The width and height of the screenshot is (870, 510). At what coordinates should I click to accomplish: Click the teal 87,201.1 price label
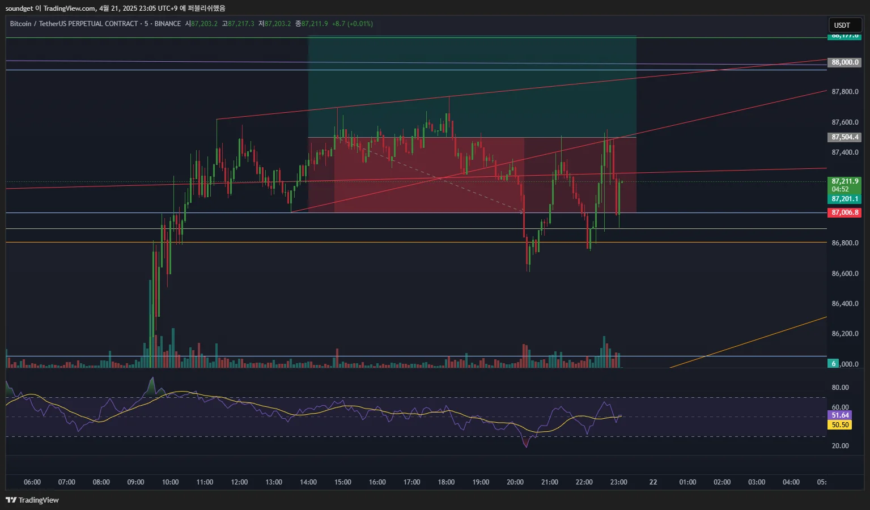844,199
